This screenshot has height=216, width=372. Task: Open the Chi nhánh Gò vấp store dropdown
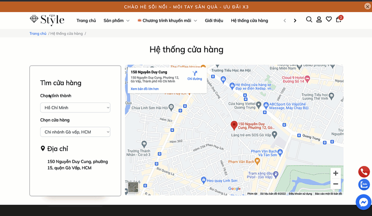pos(75,132)
